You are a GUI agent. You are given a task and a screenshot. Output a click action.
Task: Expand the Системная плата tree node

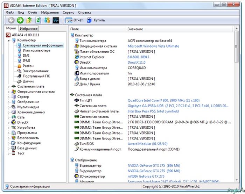tap(9, 86)
